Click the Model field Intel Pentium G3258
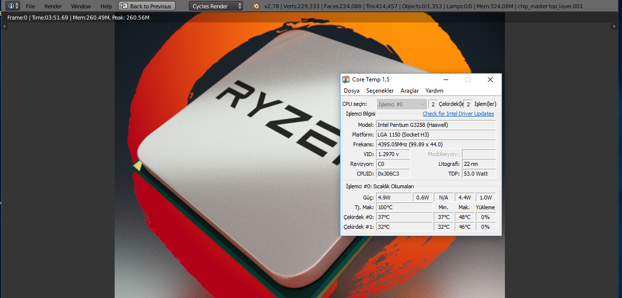Image resolution: width=622 pixels, height=298 pixels. pos(436,125)
